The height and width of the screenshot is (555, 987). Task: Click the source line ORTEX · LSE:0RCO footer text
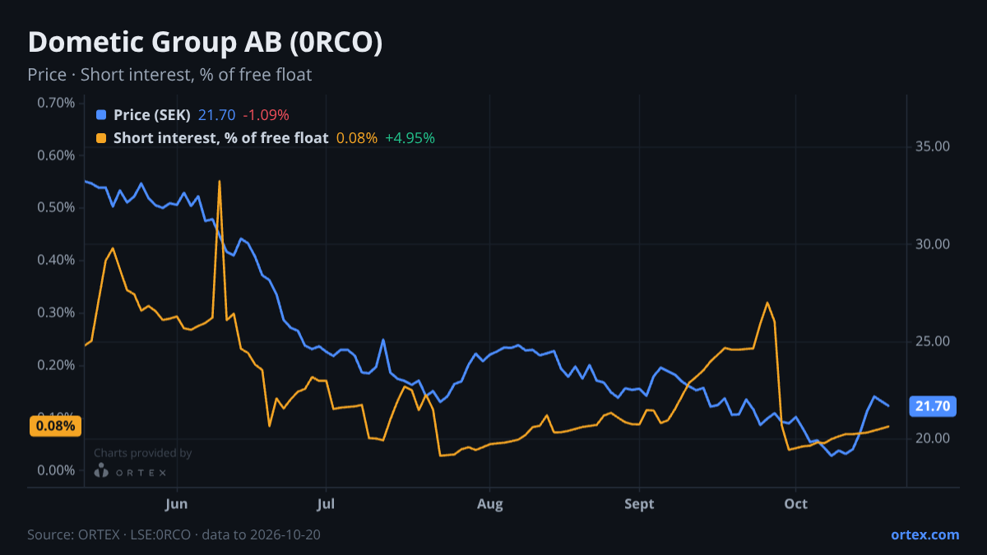(174, 534)
